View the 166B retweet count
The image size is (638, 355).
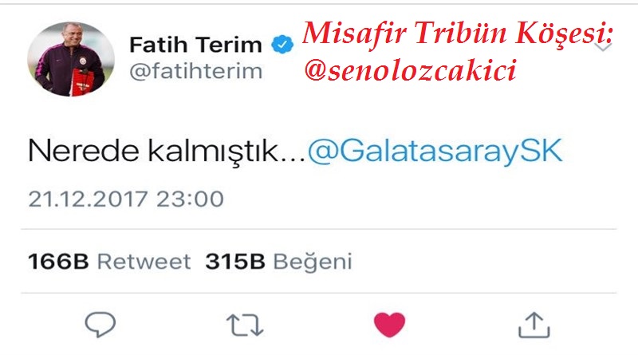(x=58, y=262)
